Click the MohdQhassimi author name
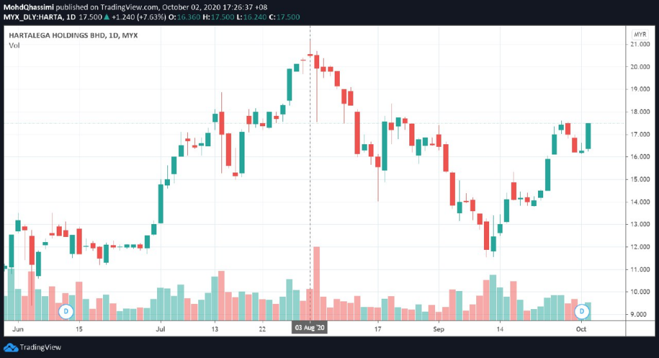 coord(28,7)
